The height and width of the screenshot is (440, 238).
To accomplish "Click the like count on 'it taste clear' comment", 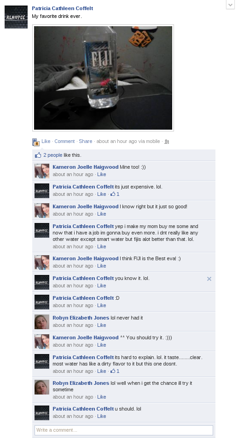I will click(115, 371).
